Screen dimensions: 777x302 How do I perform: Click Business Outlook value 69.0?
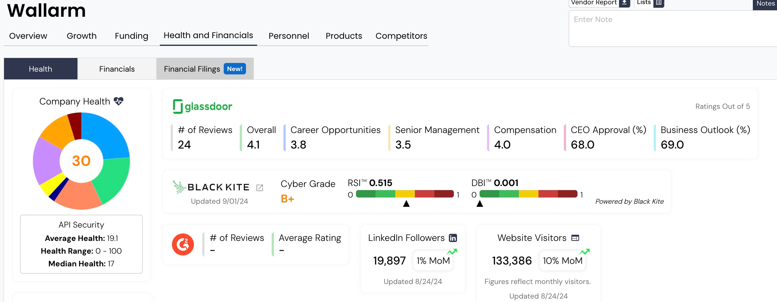click(x=672, y=145)
